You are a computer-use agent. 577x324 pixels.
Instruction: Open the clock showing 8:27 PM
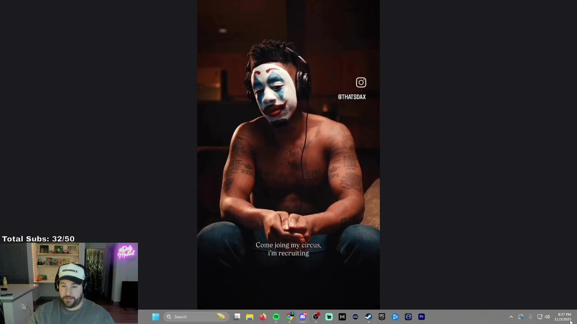pyautogui.click(x=563, y=317)
